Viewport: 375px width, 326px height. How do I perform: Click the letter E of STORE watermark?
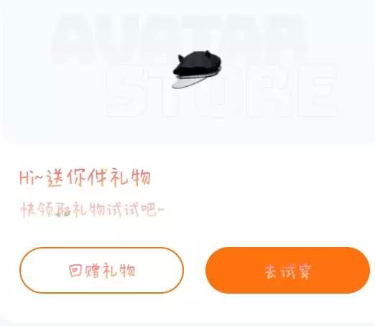(x=319, y=92)
